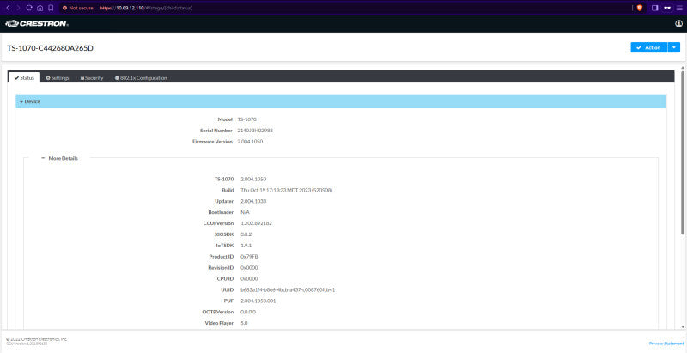Select the Status tab
The image size is (687, 353).
tap(24, 77)
